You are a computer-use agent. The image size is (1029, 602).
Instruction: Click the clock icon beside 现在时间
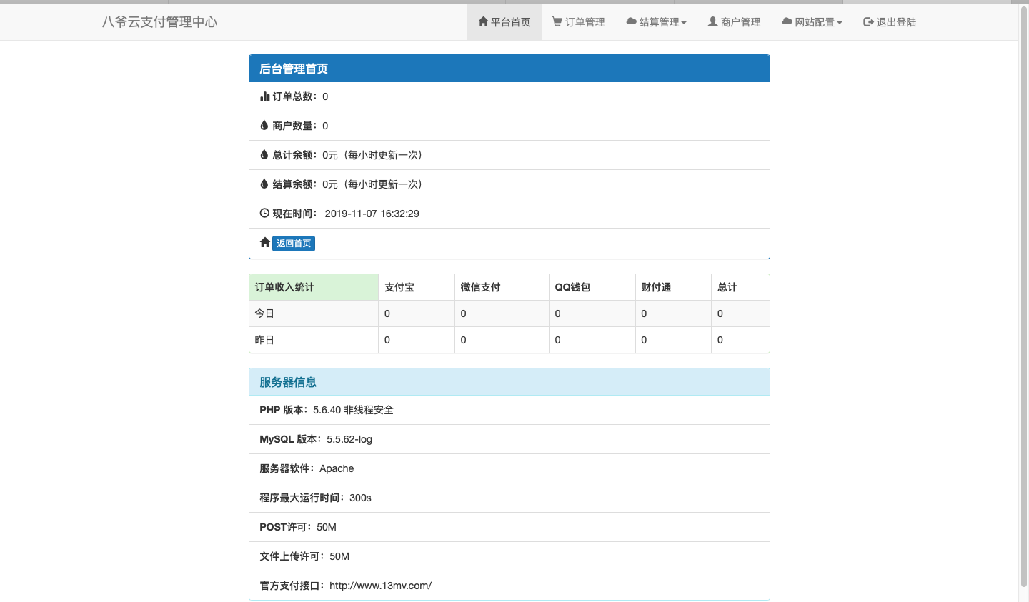[264, 214]
